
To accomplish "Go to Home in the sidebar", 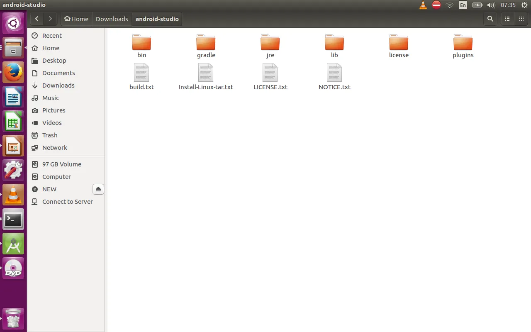I will tap(66, 48).
